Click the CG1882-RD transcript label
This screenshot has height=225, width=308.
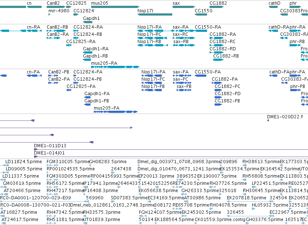[223, 49]
